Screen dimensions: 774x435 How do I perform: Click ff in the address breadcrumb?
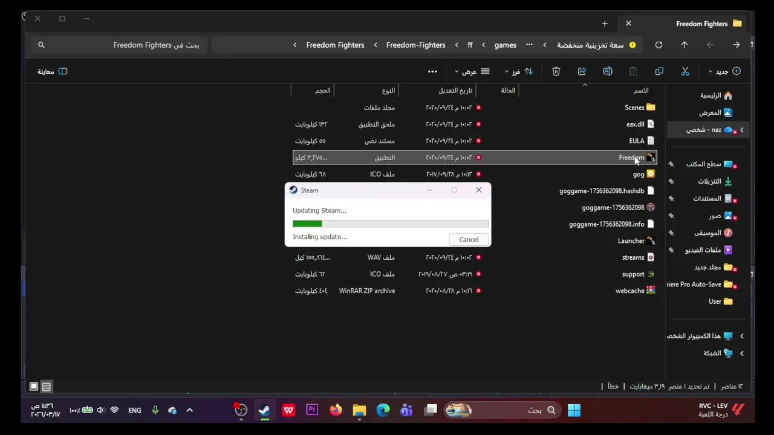[470, 45]
